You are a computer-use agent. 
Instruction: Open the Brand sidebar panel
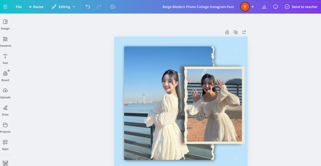click(5, 76)
